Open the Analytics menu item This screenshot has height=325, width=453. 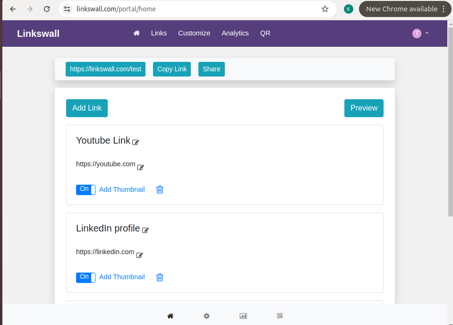(x=235, y=33)
